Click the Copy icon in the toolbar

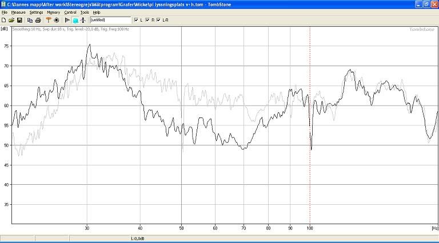(x=30, y=20)
